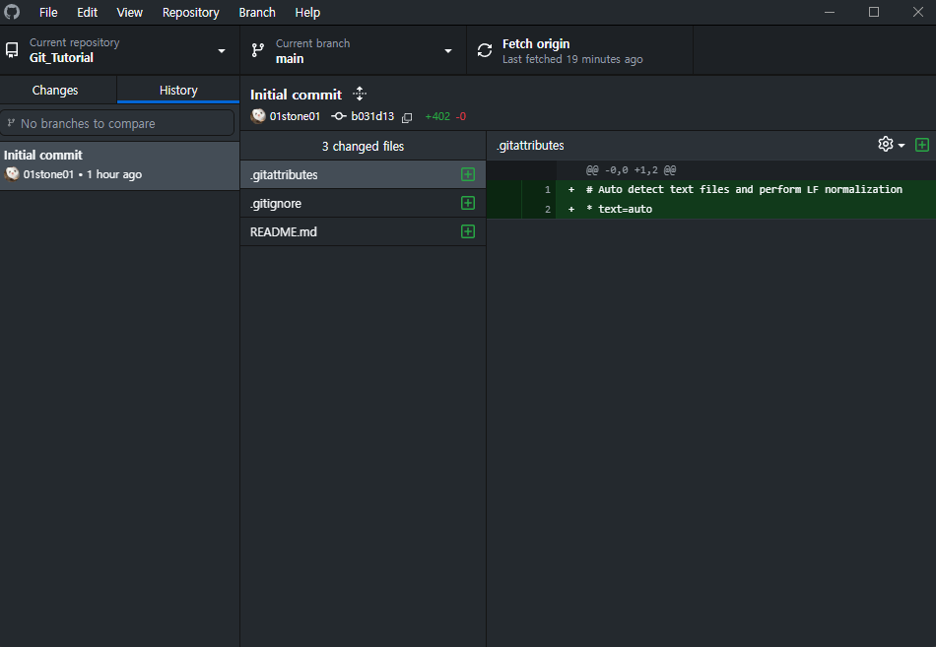Click added-file icon next to README.md
The height and width of the screenshot is (647, 936).
tap(468, 231)
